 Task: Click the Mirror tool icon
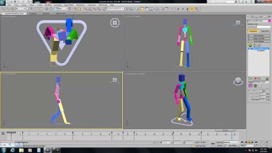coord(127,9)
